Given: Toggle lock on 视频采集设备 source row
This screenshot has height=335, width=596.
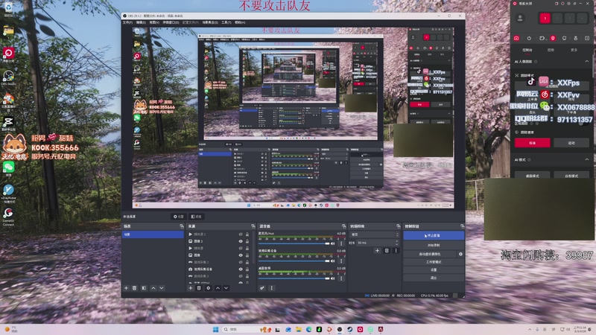Looking at the screenshot, I should click(x=247, y=269).
